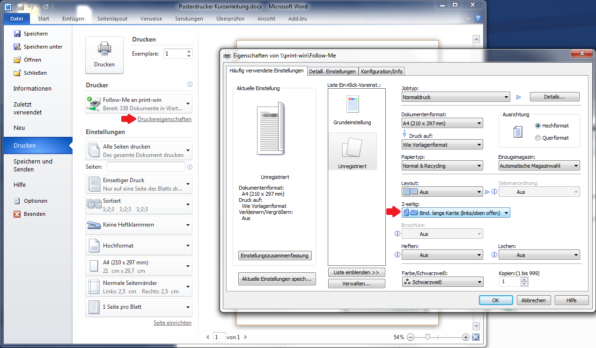Click the Exemplare number field
This screenshot has height=348, width=596.
point(174,54)
